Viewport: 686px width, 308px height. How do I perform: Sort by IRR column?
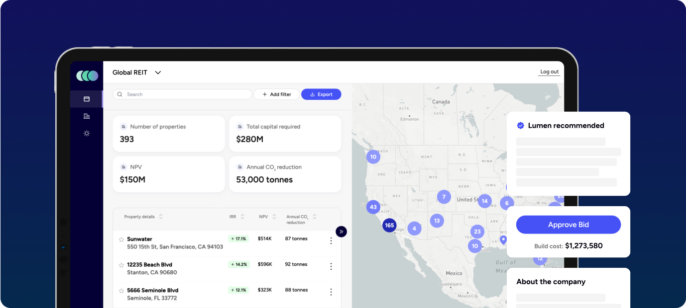pos(242,217)
